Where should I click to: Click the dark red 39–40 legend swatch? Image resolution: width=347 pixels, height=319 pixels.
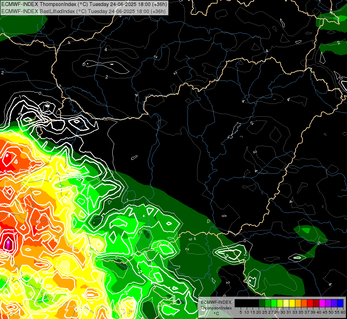click(x=316, y=303)
